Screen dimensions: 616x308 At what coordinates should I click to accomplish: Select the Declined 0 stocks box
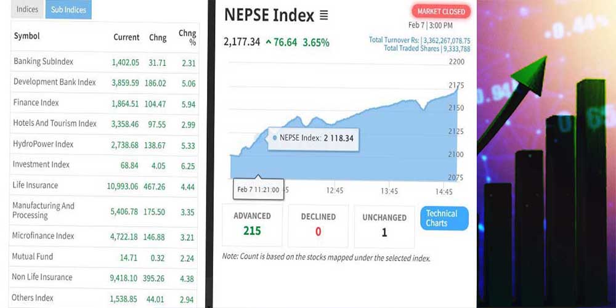click(318, 225)
